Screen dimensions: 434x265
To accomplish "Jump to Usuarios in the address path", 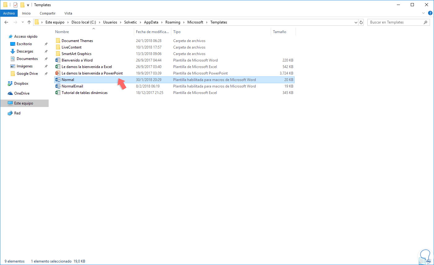I will [x=110, y=22].
